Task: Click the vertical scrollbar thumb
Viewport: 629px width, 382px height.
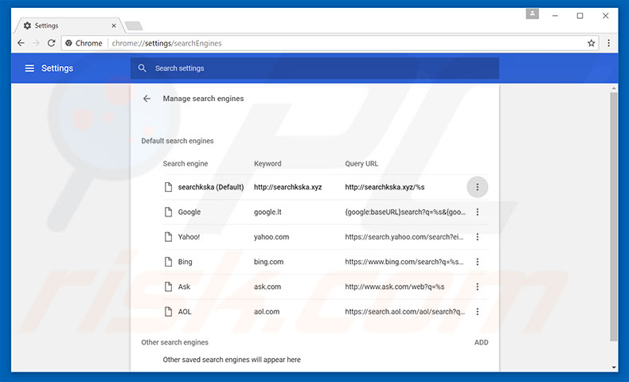Action: [614, 216]
